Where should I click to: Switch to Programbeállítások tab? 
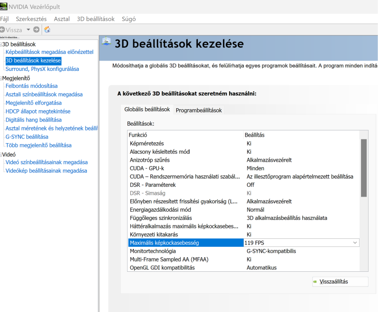point(198,110)
